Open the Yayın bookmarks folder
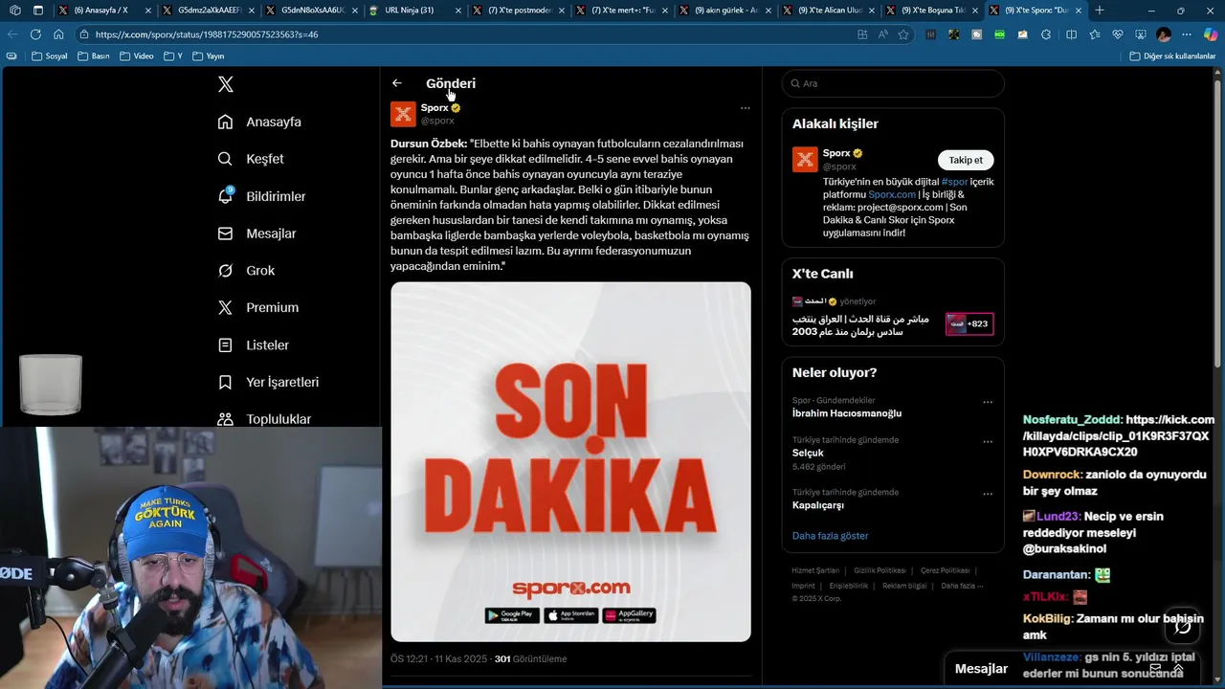 click(209, 56)
